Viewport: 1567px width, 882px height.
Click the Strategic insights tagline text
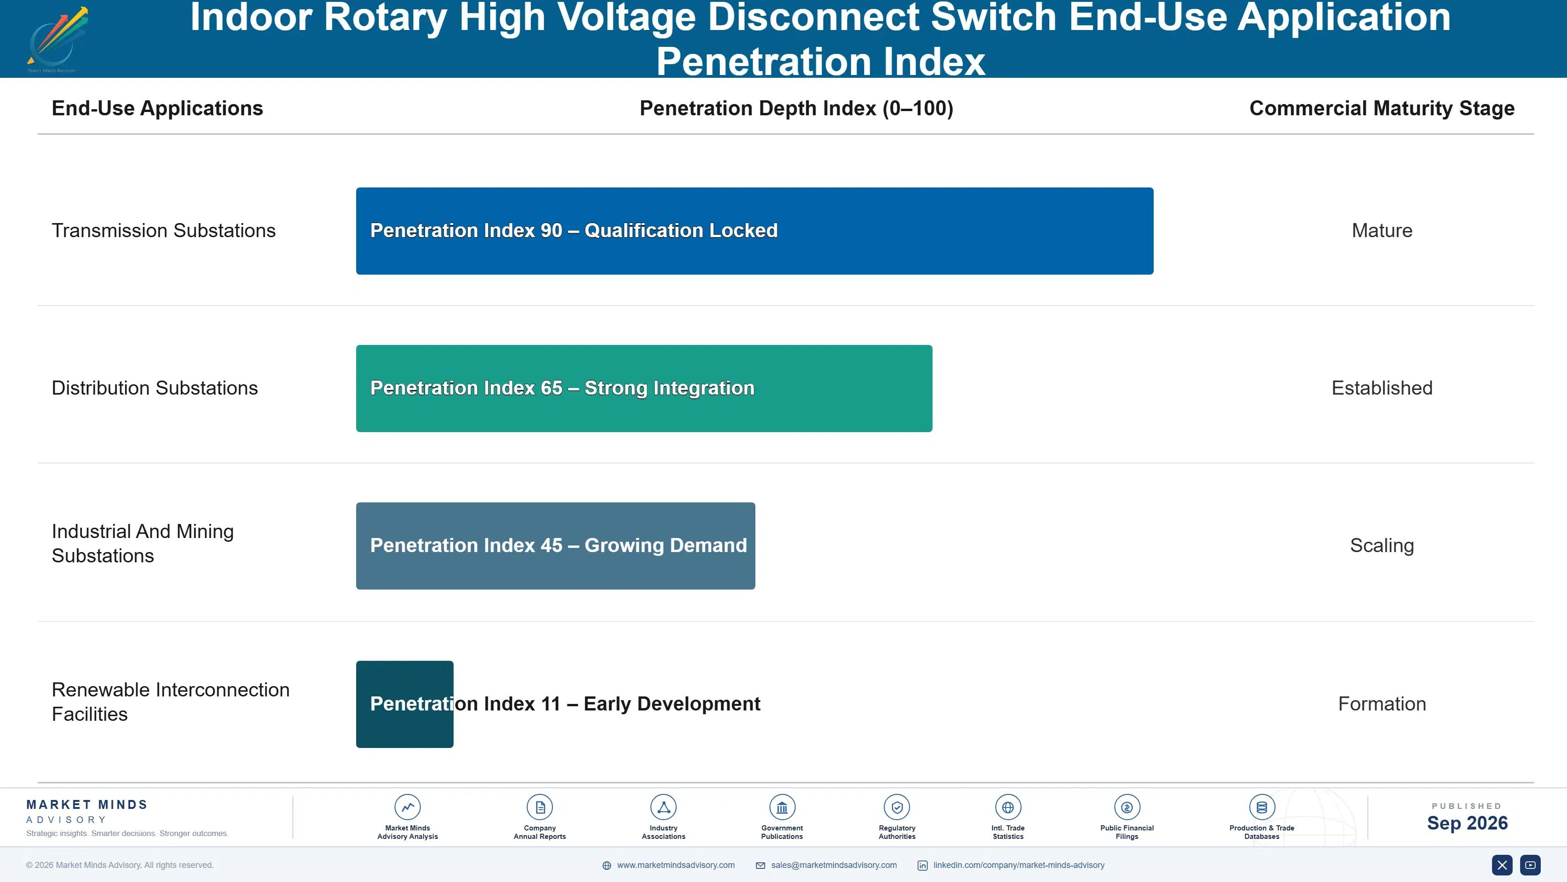point(127,834)
